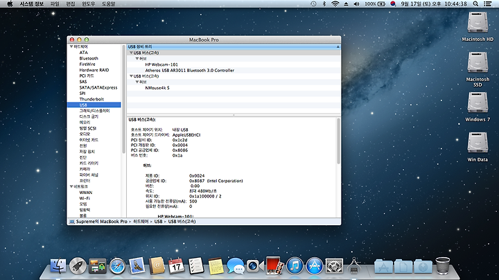Select Bluetooth in hardware sidebar

click(89, 58)
